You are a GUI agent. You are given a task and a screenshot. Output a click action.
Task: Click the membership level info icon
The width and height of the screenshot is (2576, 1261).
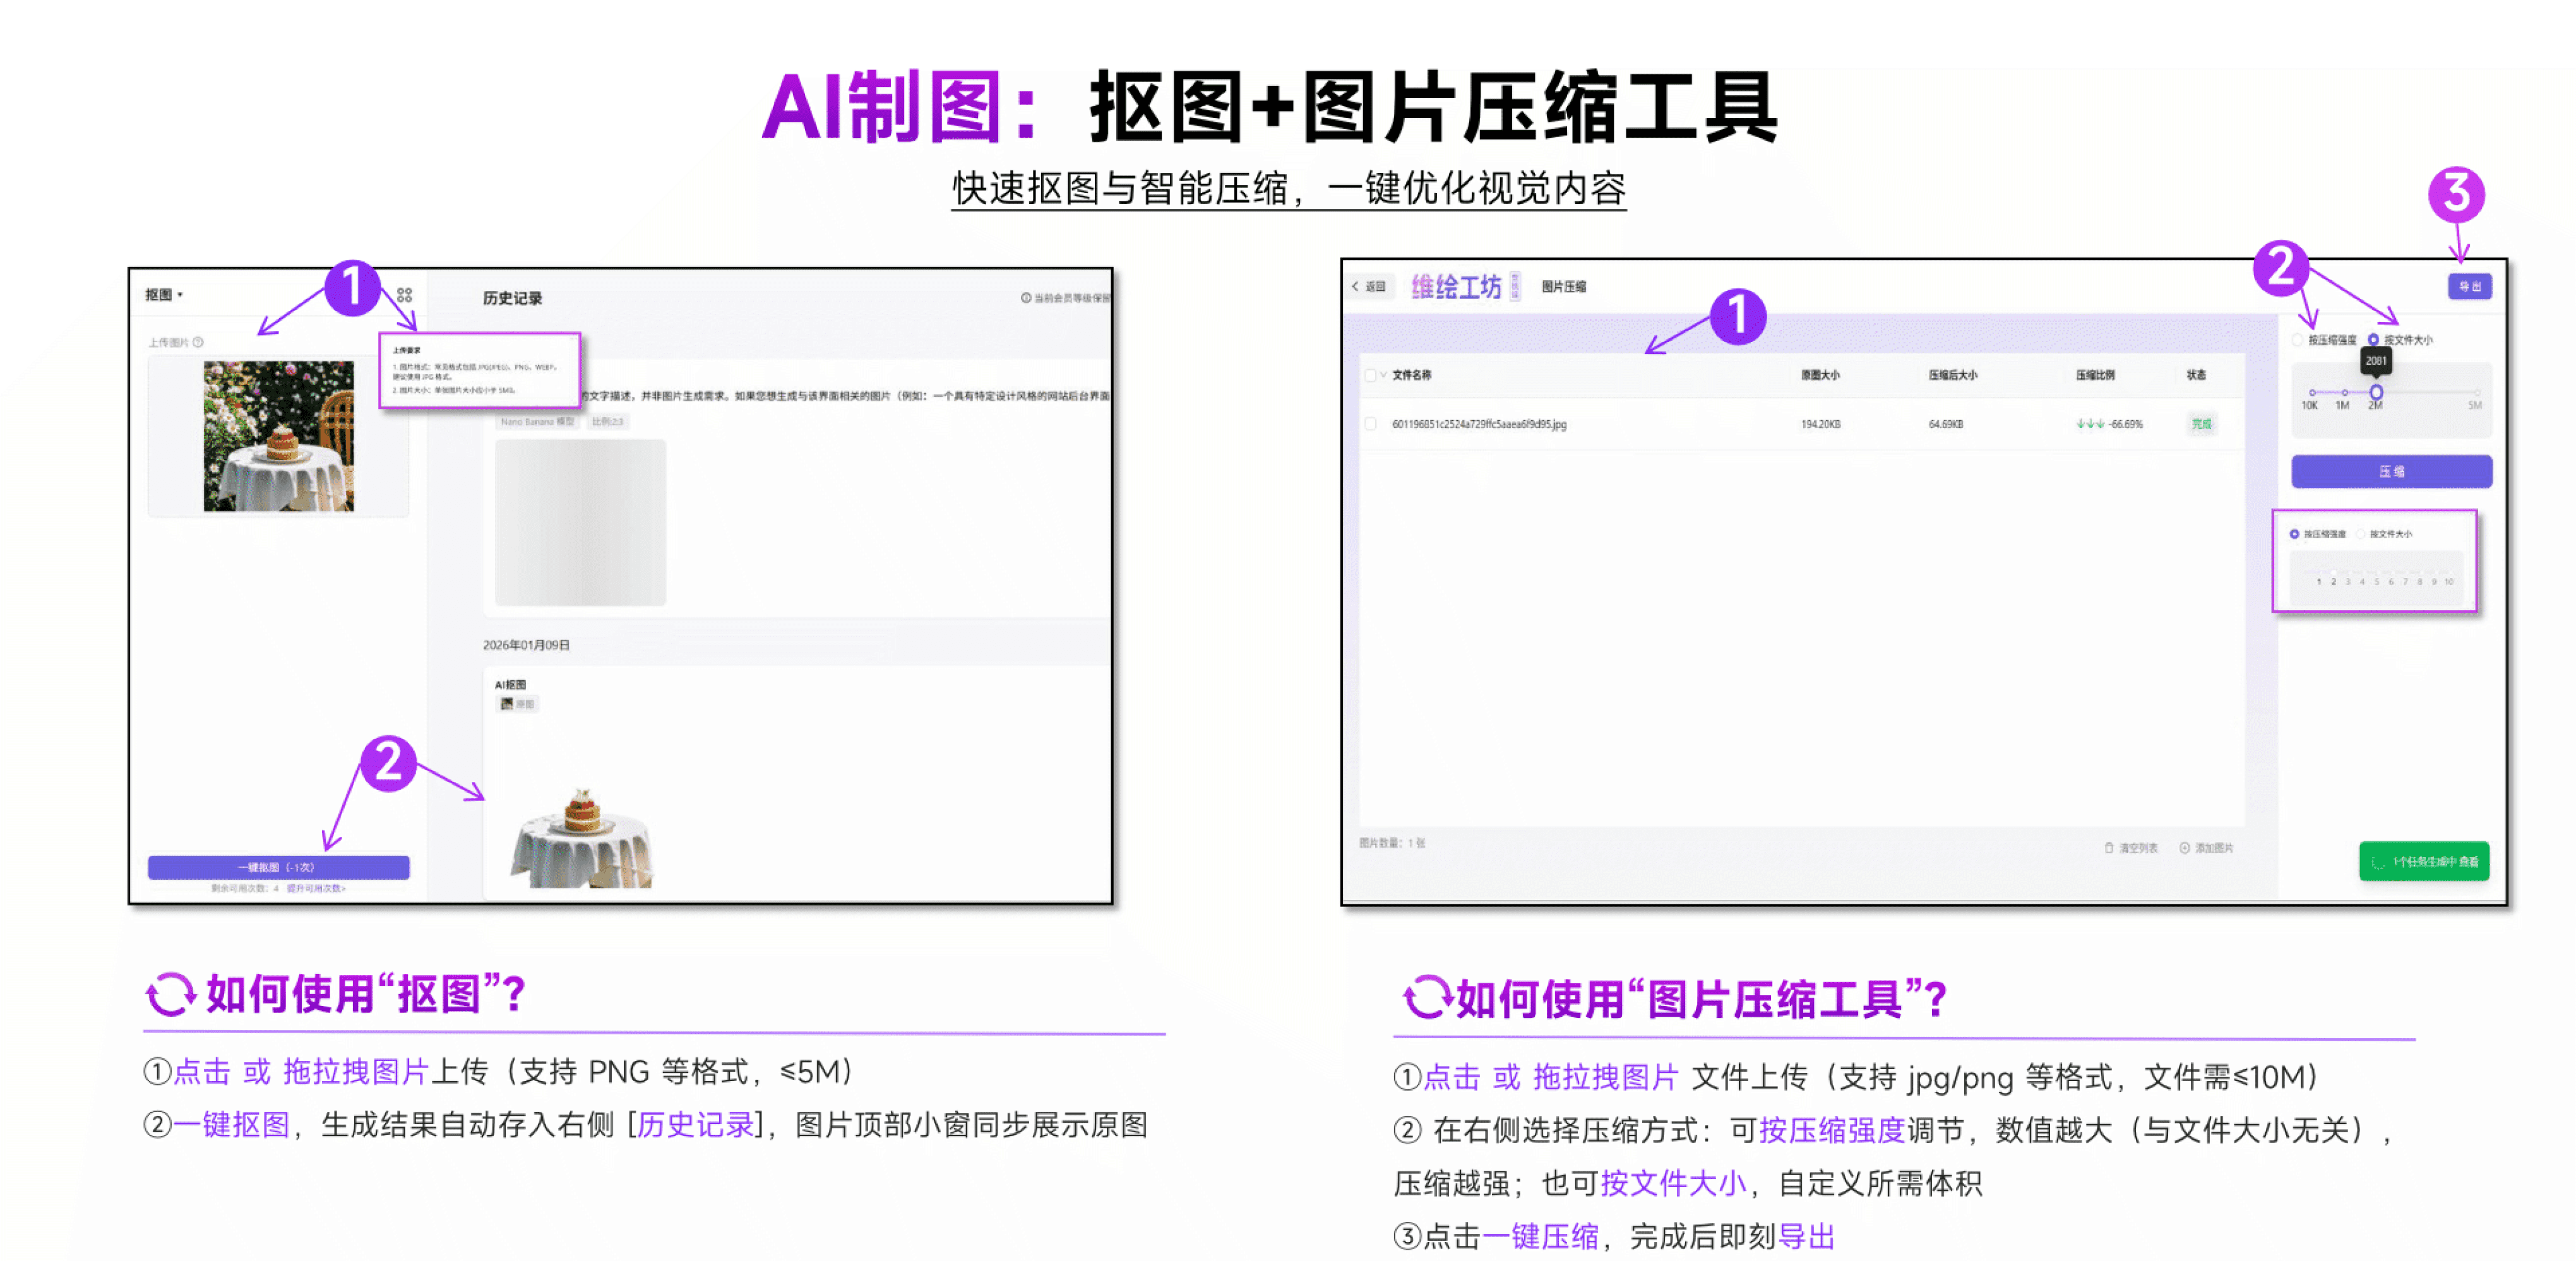[x=1025, y=298]
